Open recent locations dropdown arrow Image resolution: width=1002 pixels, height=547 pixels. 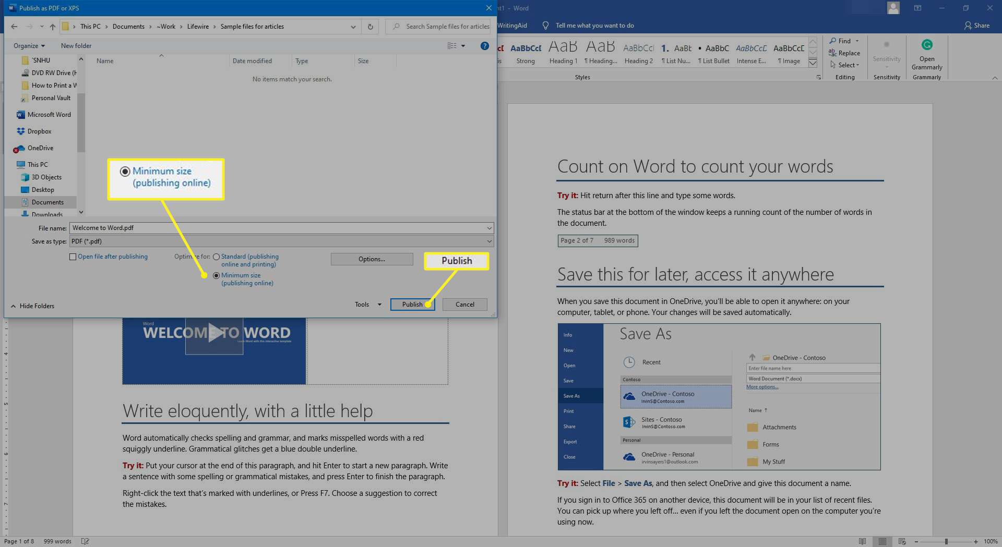pos(42,27)
